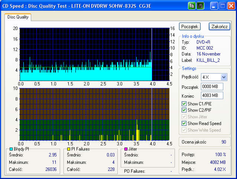Toggle the Show Write Speed checkbox

pyautogui.click(x=184, y=130)
